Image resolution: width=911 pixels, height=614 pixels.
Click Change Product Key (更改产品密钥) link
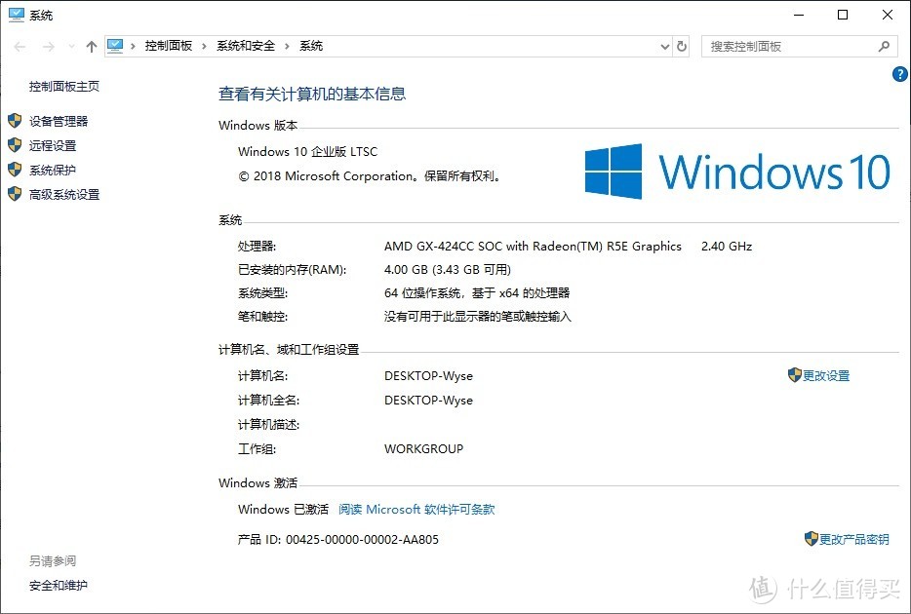[854, 539]
